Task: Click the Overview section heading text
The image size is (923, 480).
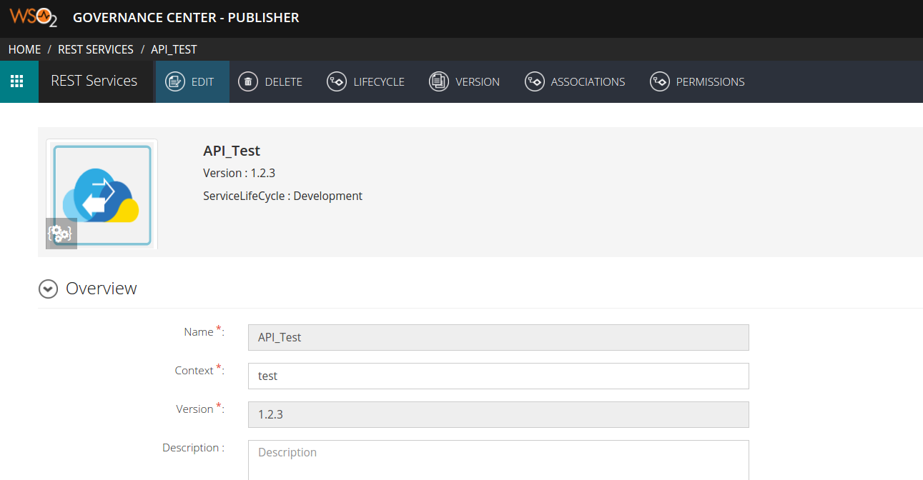Action: pyautogui.click(x=102, y=289)
